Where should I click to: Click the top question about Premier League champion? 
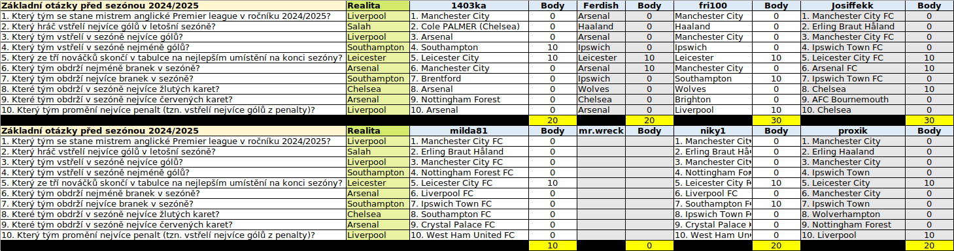point(173,16)
